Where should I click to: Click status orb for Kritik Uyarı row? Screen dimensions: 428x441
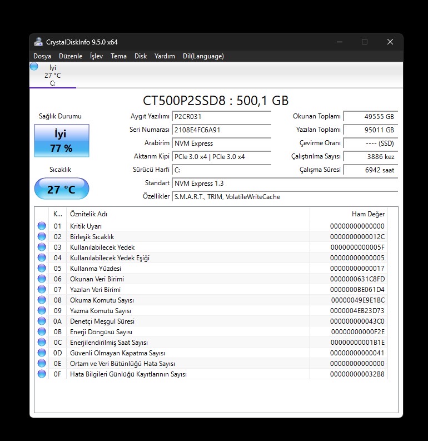coord(42,226)
